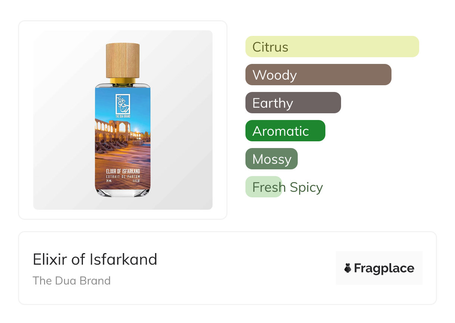Click the Fragplace logo text
455x323 pixels.
[x=384, y=268]
